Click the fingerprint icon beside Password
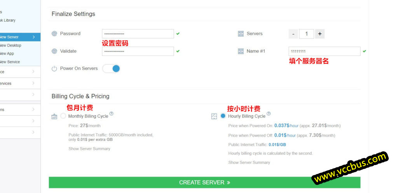The image size is (398, 193). point(54,34)
